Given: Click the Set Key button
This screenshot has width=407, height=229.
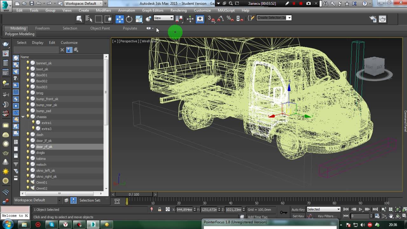Looking at the screenshot, I should tap(298, 216).
